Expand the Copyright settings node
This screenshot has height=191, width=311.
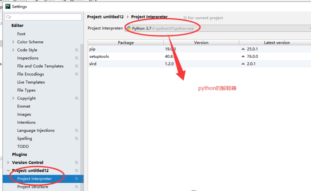pos(13,98)
